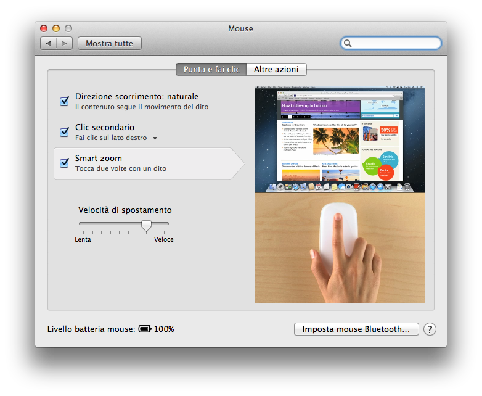
Task: Click the 'Il contenuto segue il movimento del dito' text
Action: click(142, 107)
